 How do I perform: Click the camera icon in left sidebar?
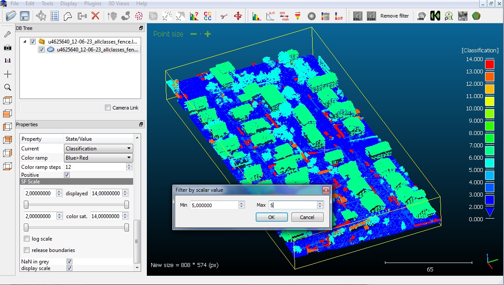coord(7,47)
